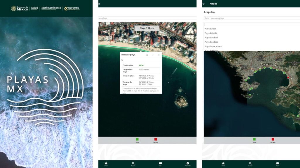Screen dimensions: 300x168
Task: Click the Término de playa coordinates
Action: click(146, 83)
